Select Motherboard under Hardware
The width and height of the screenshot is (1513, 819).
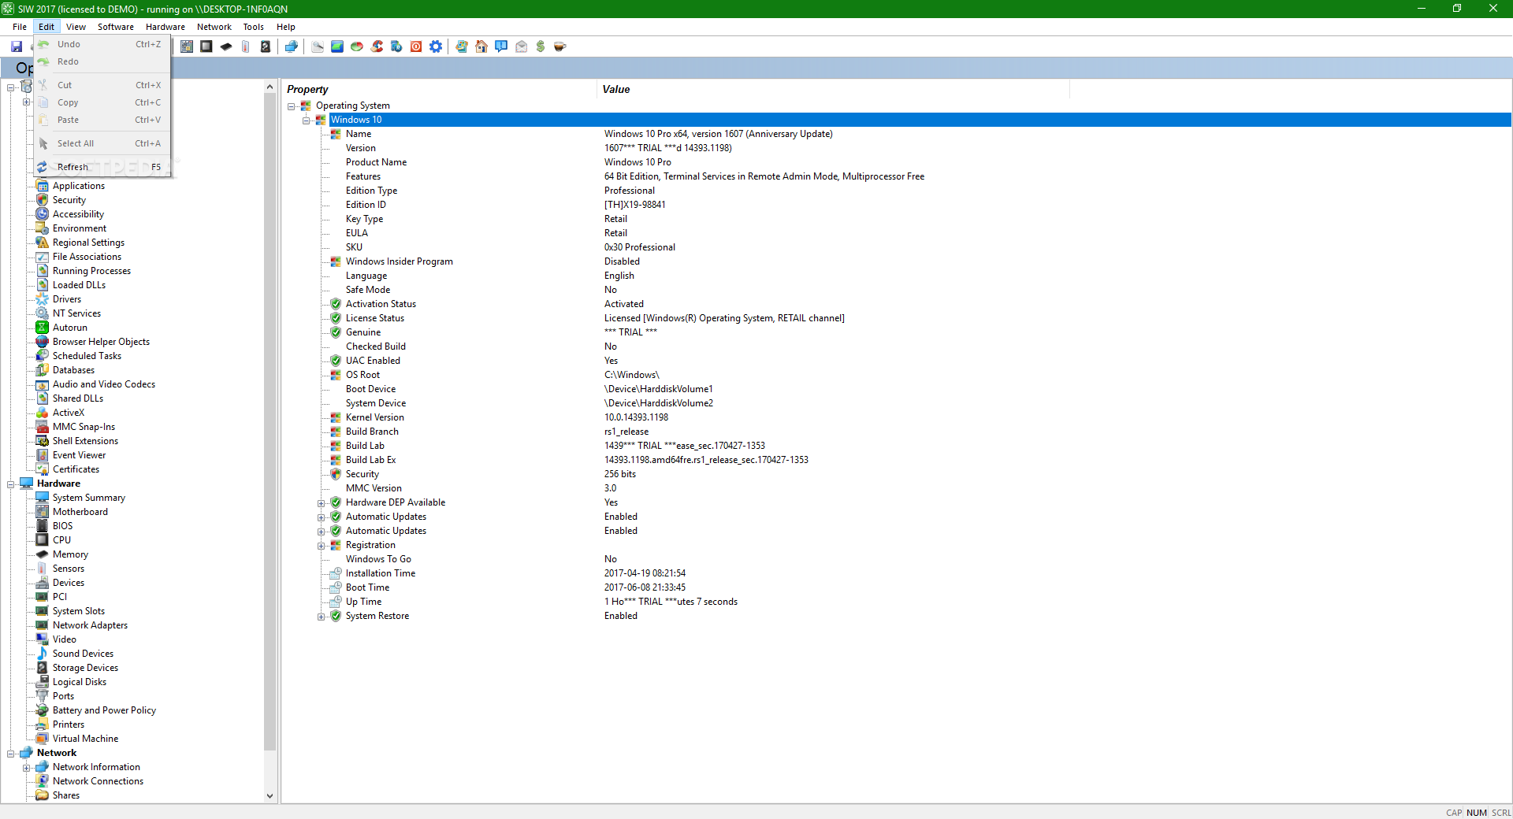tap(80, 512)
